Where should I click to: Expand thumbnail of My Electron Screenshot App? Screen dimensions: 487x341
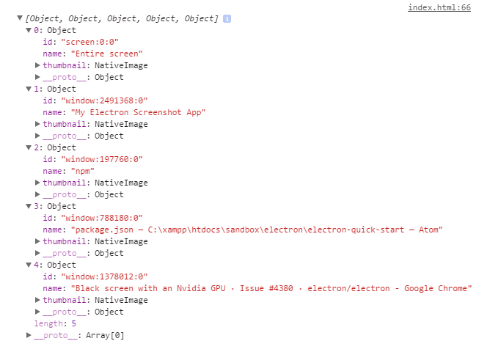[38, 124]
